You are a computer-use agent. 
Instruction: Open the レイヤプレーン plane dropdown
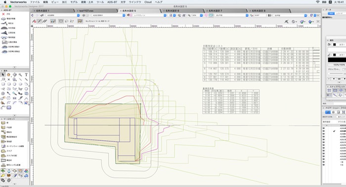tap(149, 15)
